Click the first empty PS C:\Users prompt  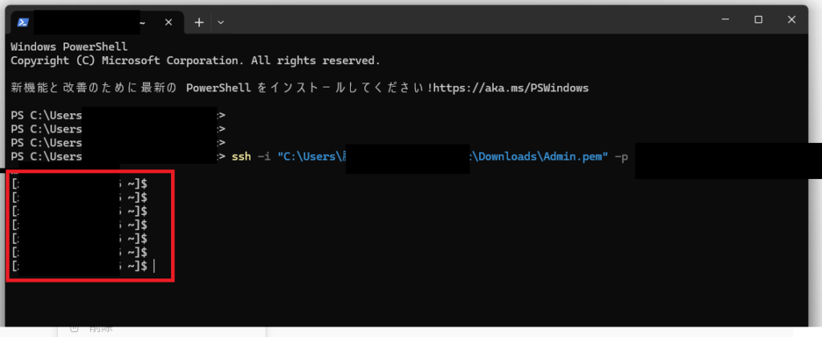click(x=118, y=116)
